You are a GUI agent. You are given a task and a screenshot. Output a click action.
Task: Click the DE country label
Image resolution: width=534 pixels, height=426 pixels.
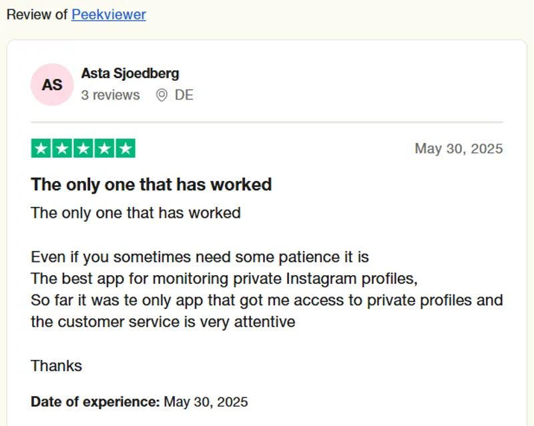coord(183,95)
